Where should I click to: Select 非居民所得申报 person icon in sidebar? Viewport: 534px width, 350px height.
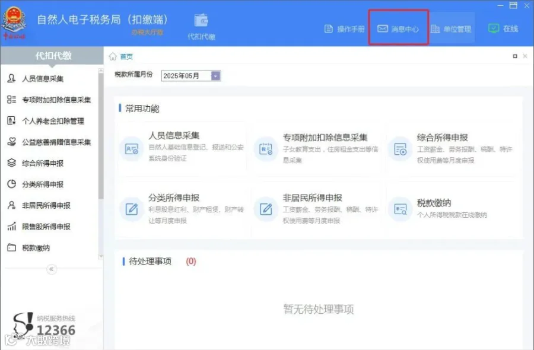pos(11,205)
